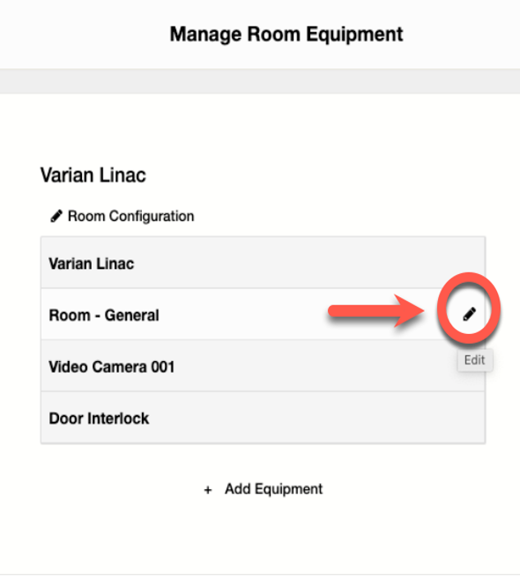Image resolution: width=520 pixels, height=576 pixels.
Task: Click the plus icon before Add Equipment
Action: coord(208,490)
